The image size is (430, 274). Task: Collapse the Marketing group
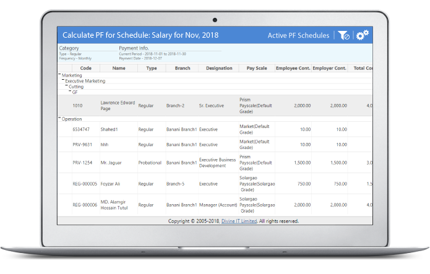click(59, 75)
